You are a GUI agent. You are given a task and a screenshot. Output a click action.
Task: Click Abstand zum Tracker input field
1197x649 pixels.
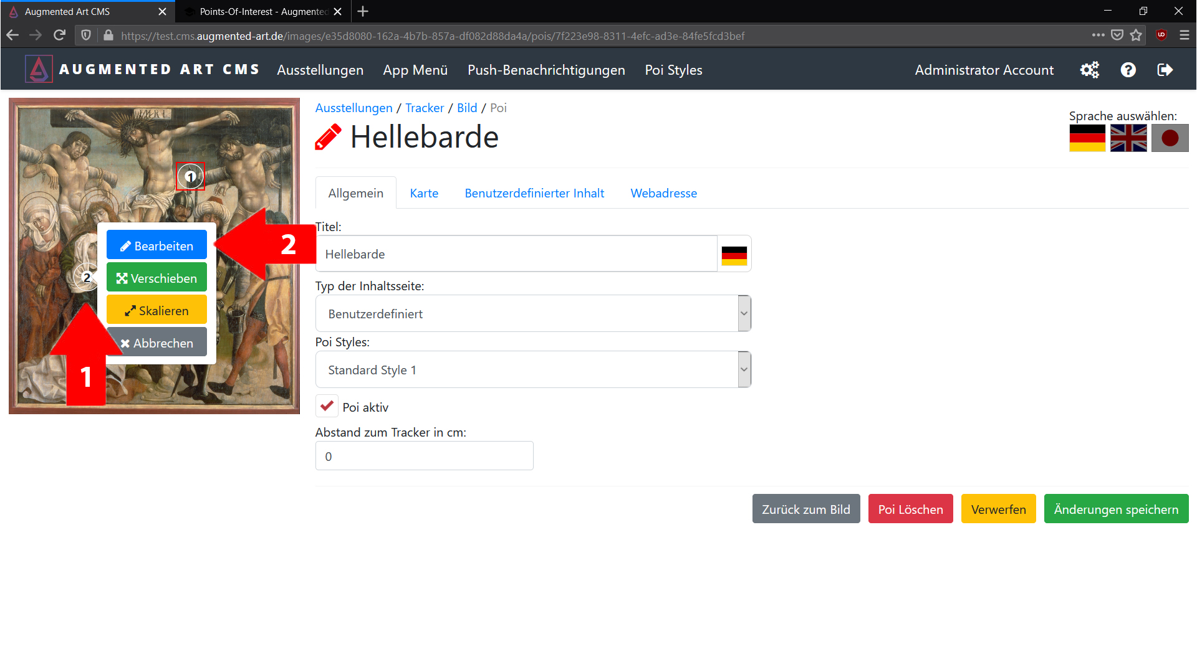click(x=424, y=456)
